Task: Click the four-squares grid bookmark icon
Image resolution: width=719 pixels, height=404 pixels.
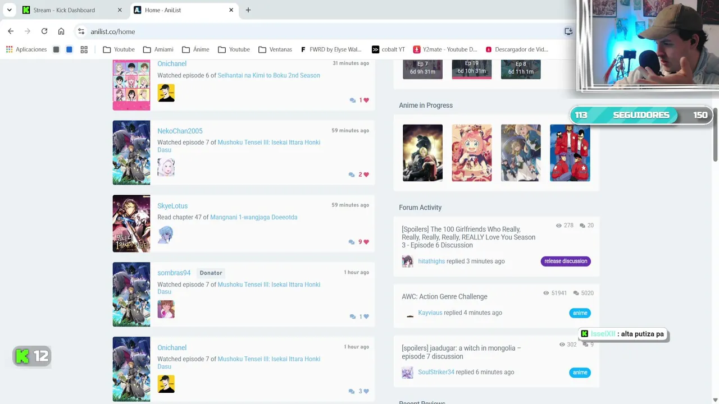Action: point(84,49)
